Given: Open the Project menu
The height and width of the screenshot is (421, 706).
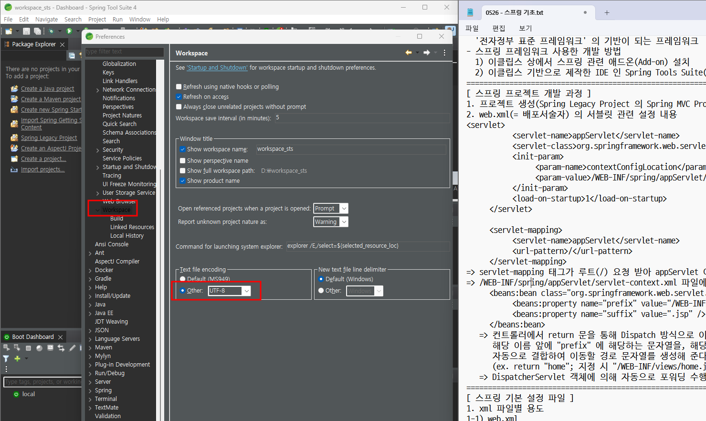Looking at the screenshot, I should coord(97,20).
